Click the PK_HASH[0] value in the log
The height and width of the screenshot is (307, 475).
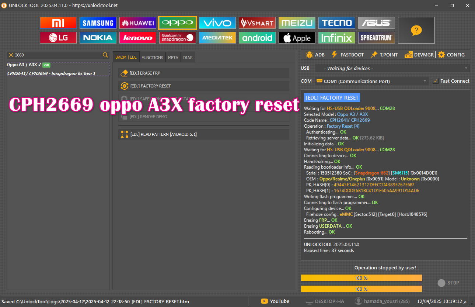point(374,184)
